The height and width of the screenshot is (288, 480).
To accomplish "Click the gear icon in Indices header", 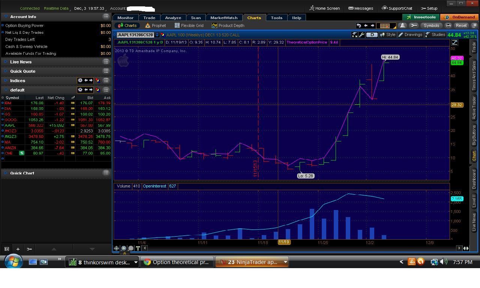I will [x=80, y=80].
